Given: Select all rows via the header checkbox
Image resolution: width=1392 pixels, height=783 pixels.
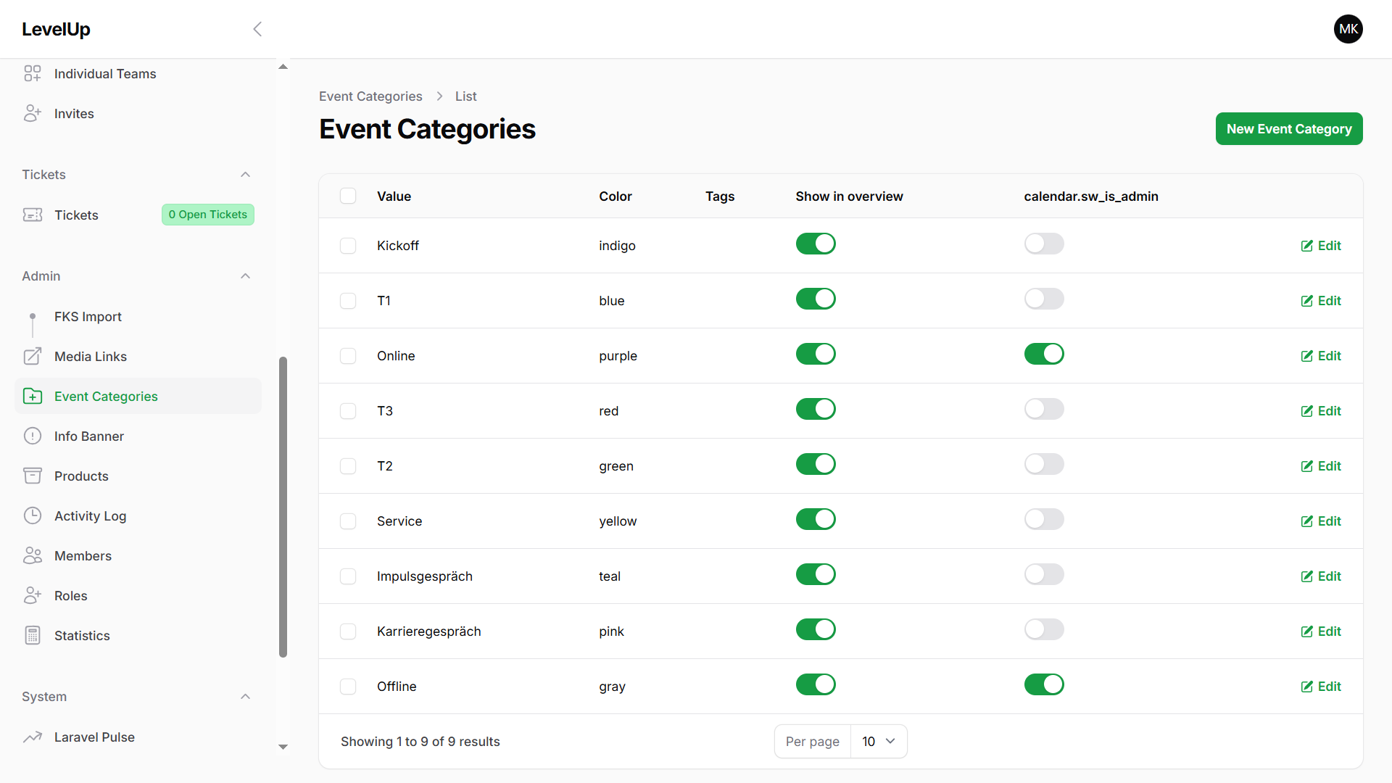Looking at the screenshot, I should click(x=348, y=196).
